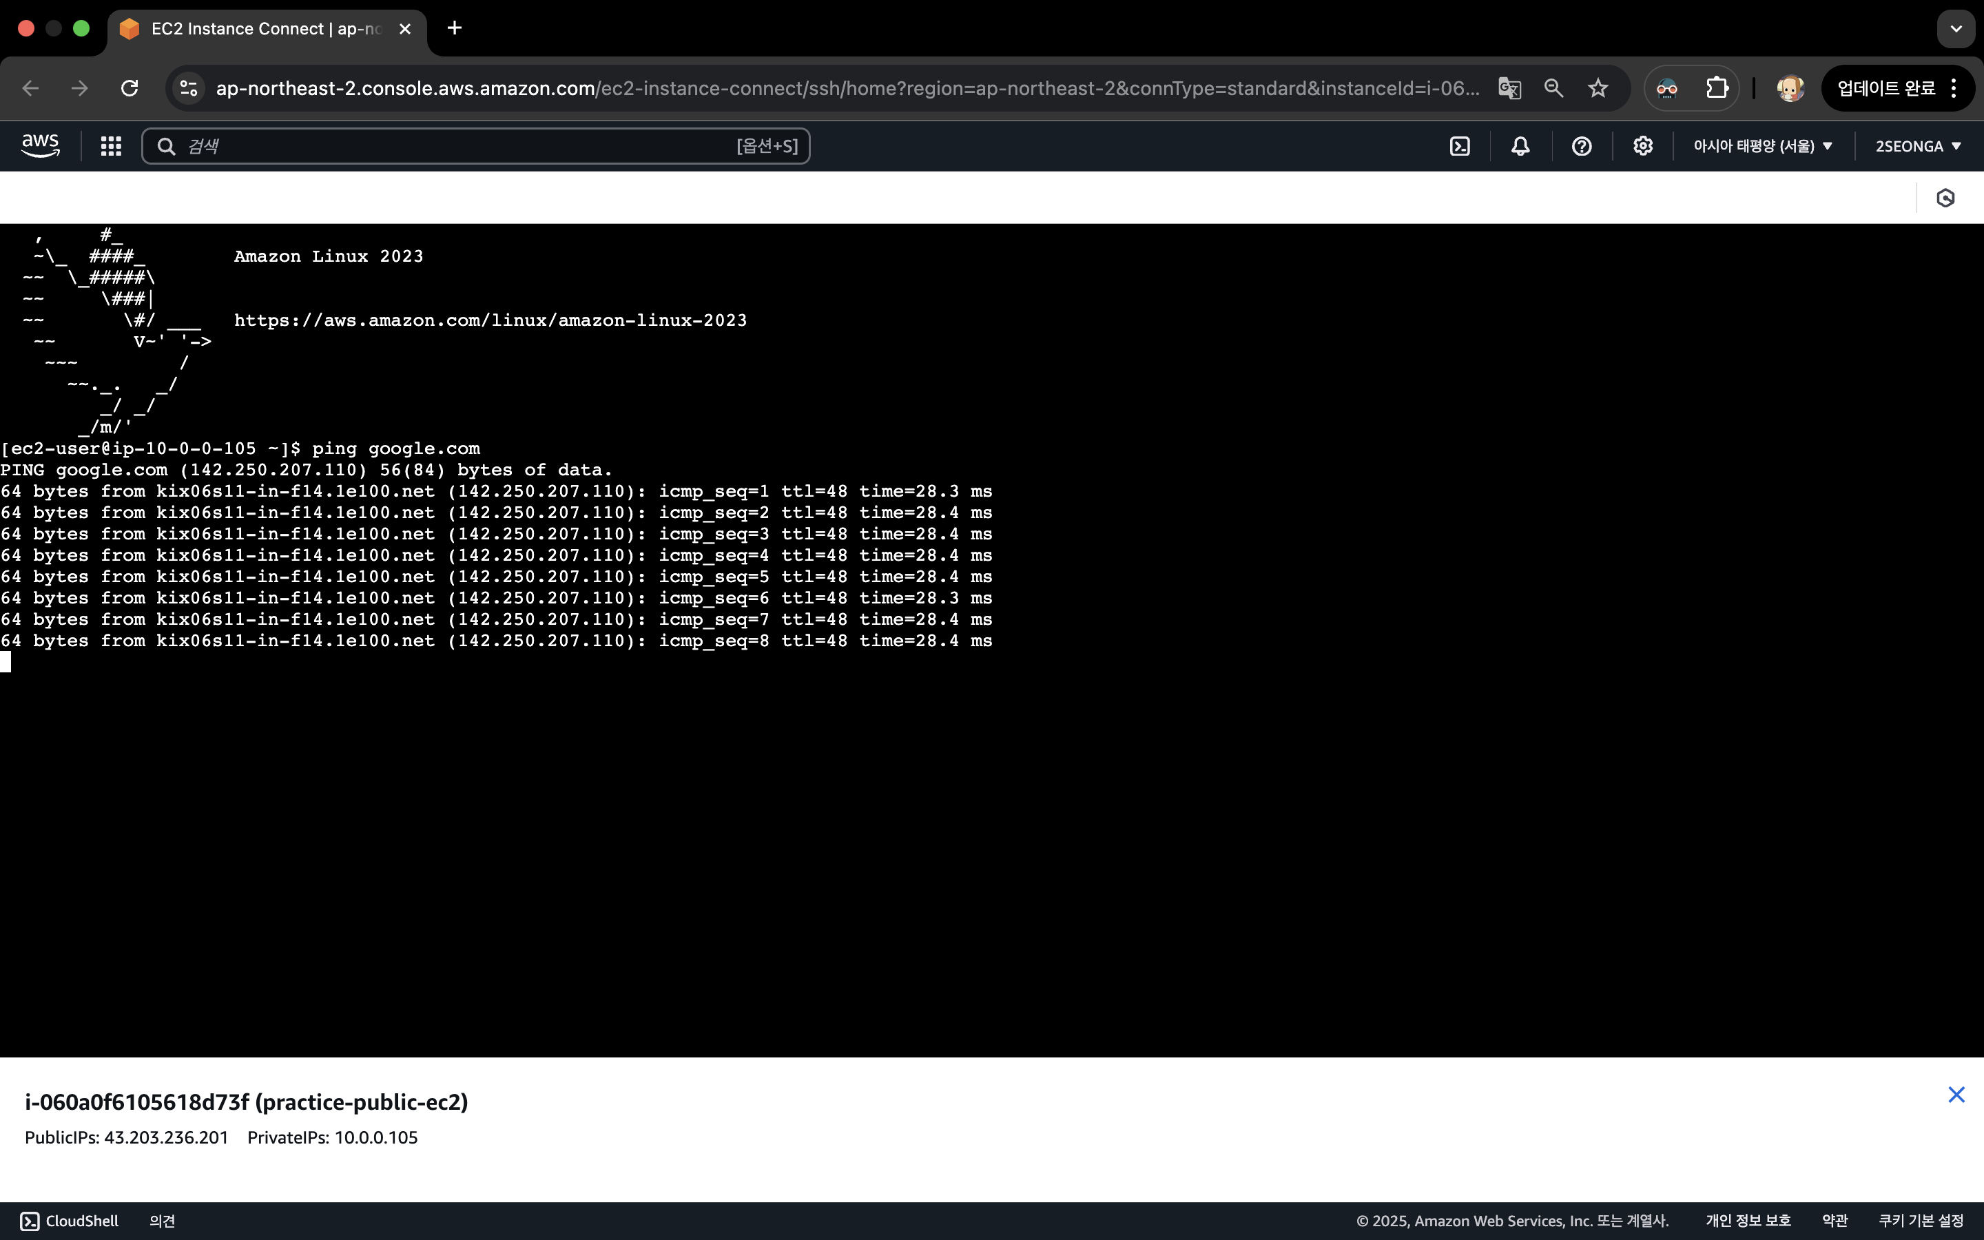Expand the browser tab search chevron

pyautogui.click(x=1956, y=29)
